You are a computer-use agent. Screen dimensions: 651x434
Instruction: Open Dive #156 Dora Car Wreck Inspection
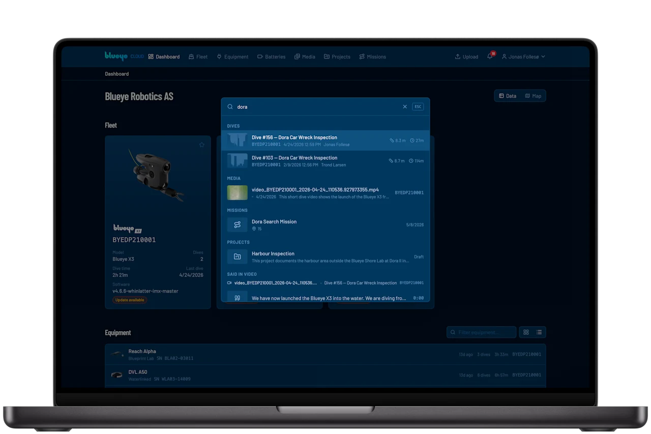tap(325, 140)
